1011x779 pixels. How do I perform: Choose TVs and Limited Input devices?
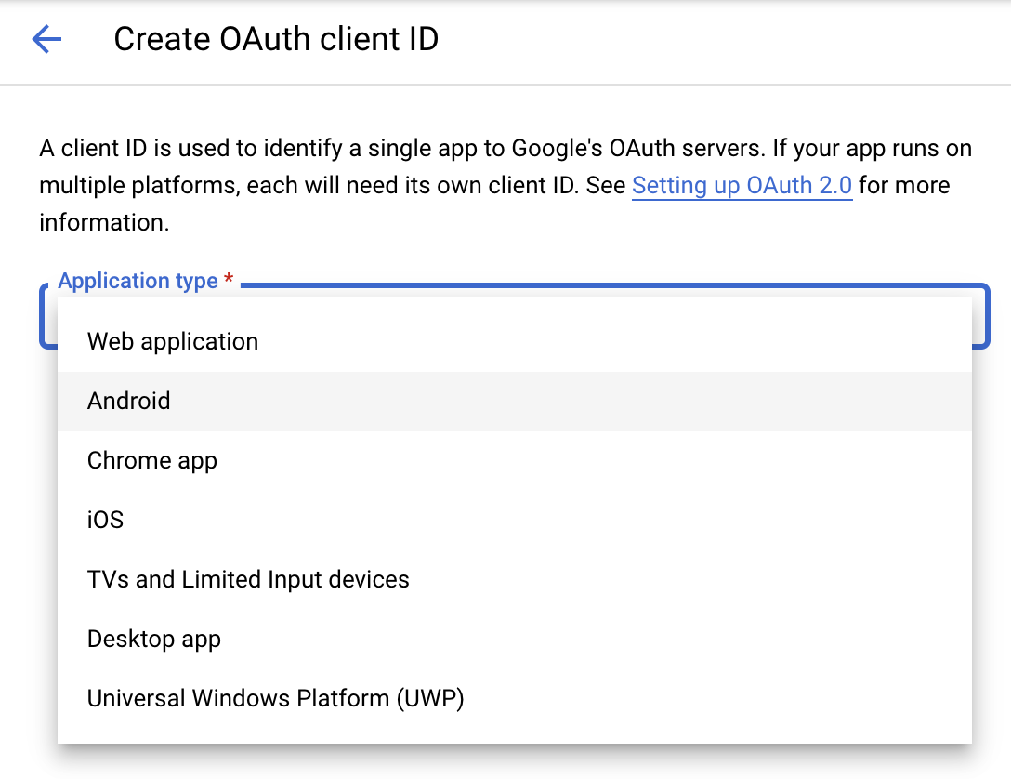tap(515, 580)
